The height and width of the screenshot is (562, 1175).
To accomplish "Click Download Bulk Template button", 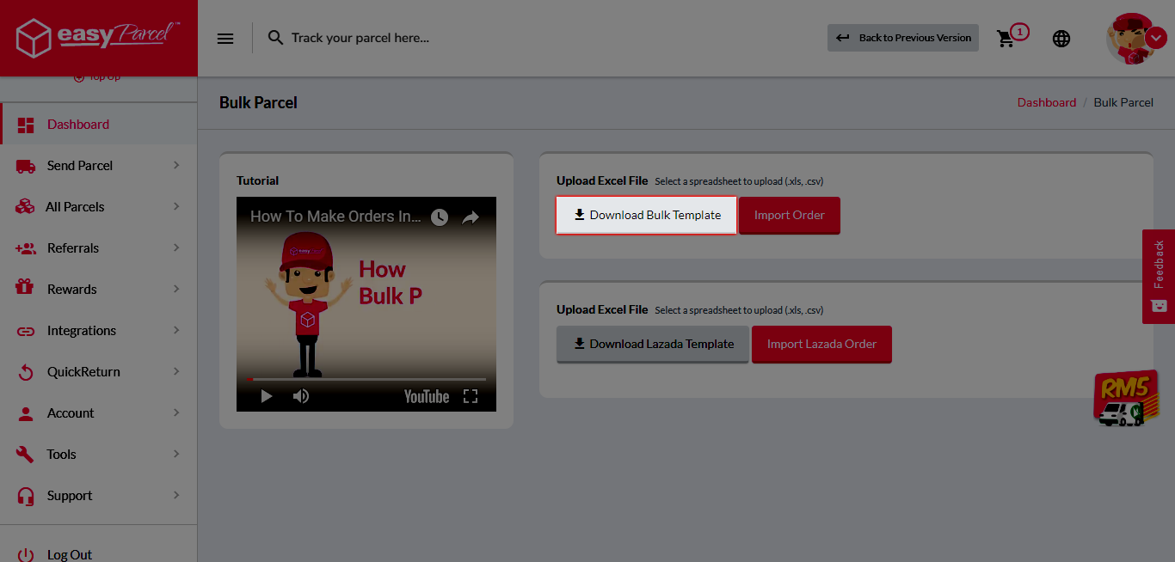I will pyautogui.click(x=646, y=215).
